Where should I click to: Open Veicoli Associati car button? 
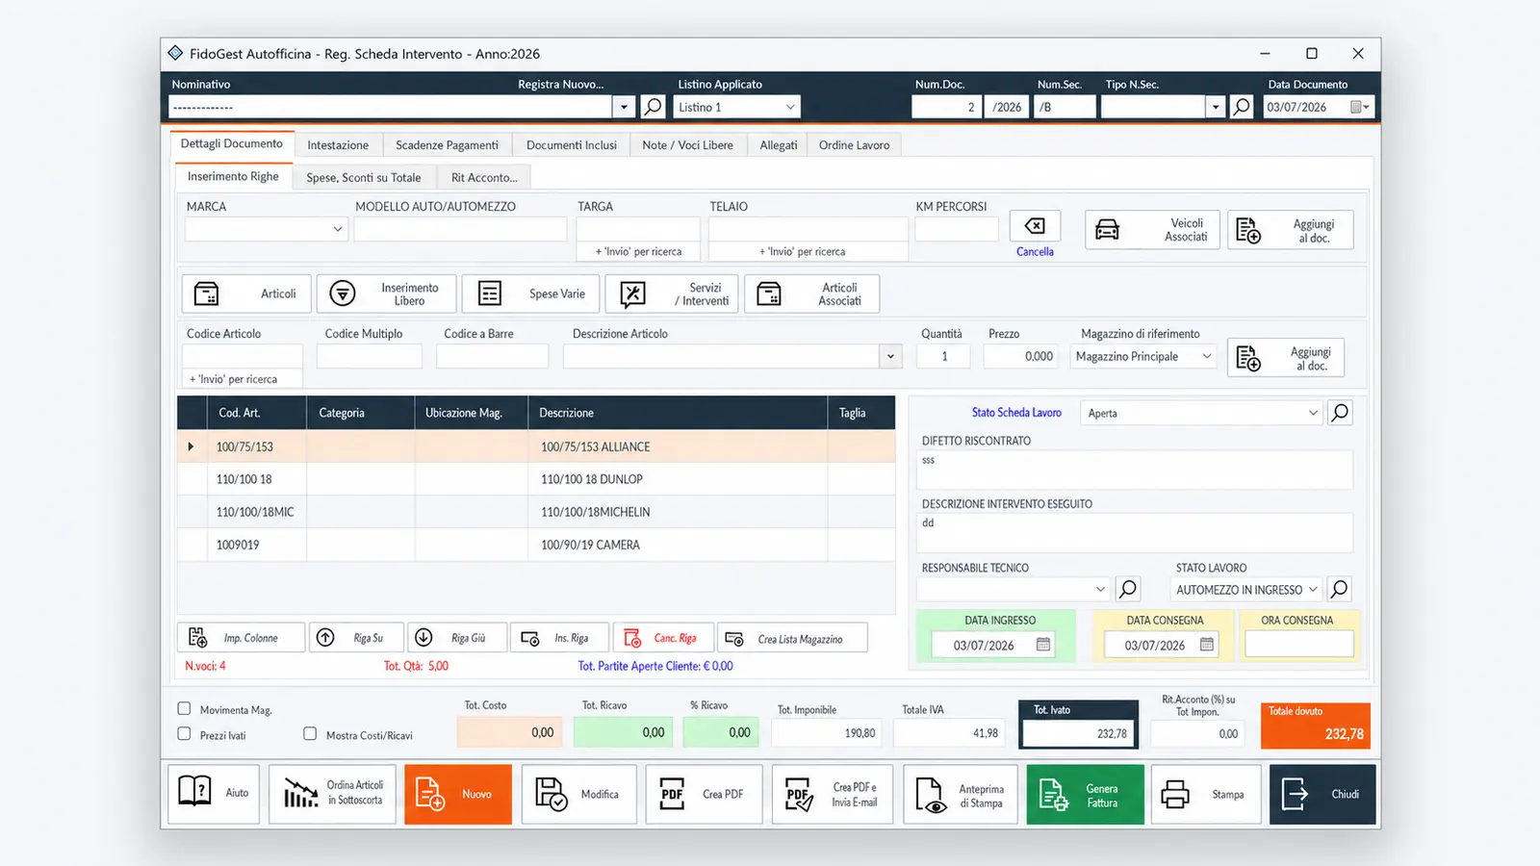pos(1152,230)
